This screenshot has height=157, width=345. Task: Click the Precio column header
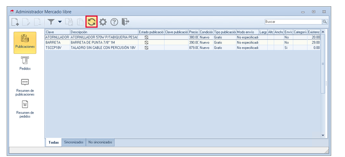coord(194,32)
